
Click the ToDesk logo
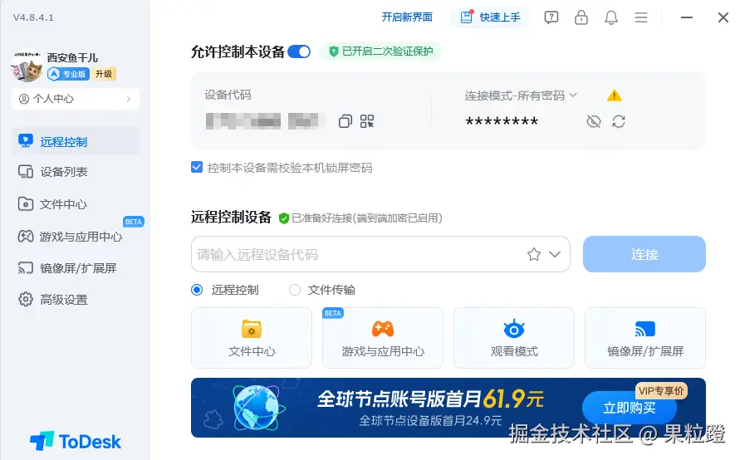click(x=76, y=442)
